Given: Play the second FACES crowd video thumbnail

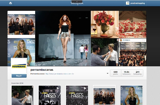Looking at the screenshot, I should click(77, 95).
